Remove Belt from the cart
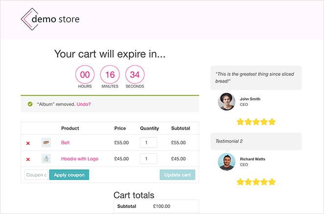The width and height of the screenshot is (324, 214). click(28, 143)
